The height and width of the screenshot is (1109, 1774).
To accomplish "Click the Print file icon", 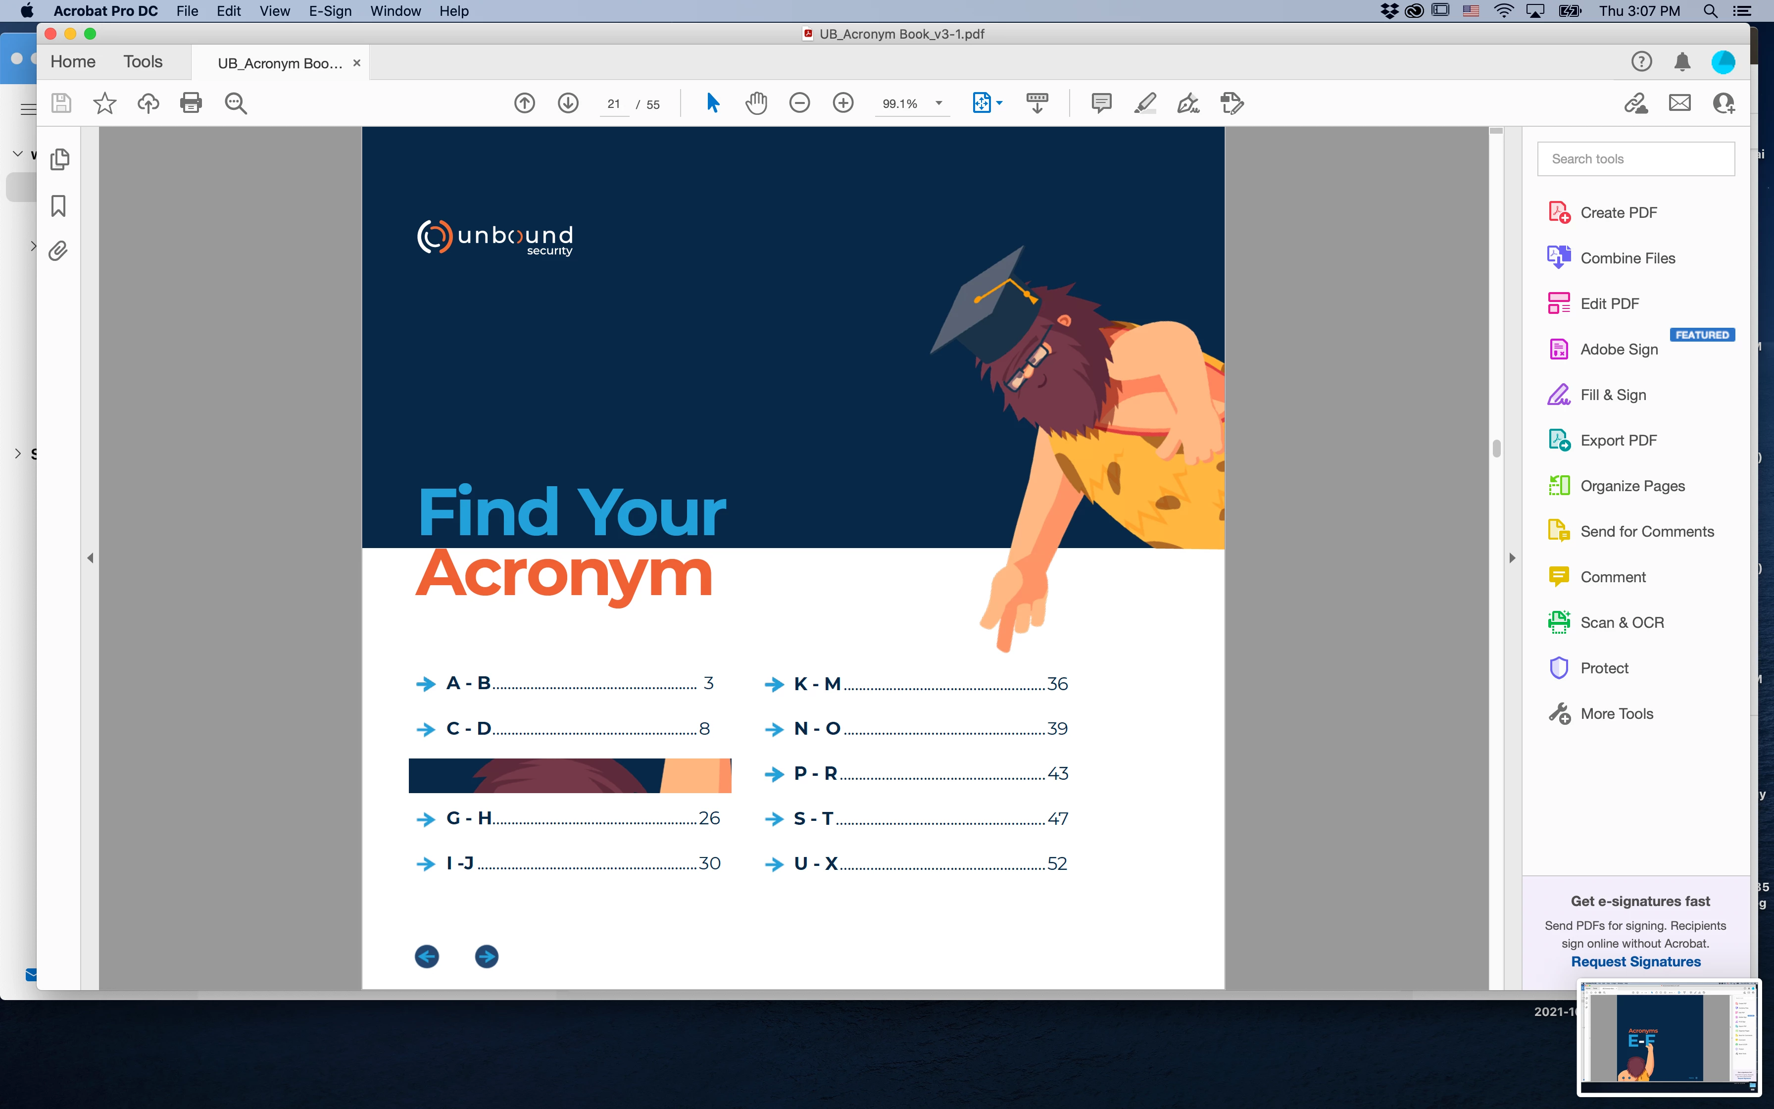I will (191, 103).
